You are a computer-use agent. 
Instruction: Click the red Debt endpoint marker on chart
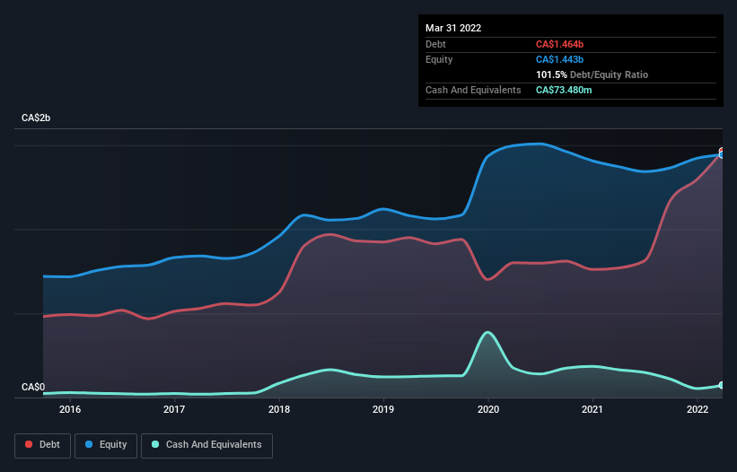click(x=722, y=151)
